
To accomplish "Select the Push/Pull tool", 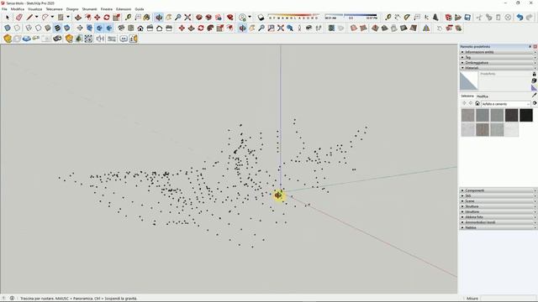I will tap(78, 18).
